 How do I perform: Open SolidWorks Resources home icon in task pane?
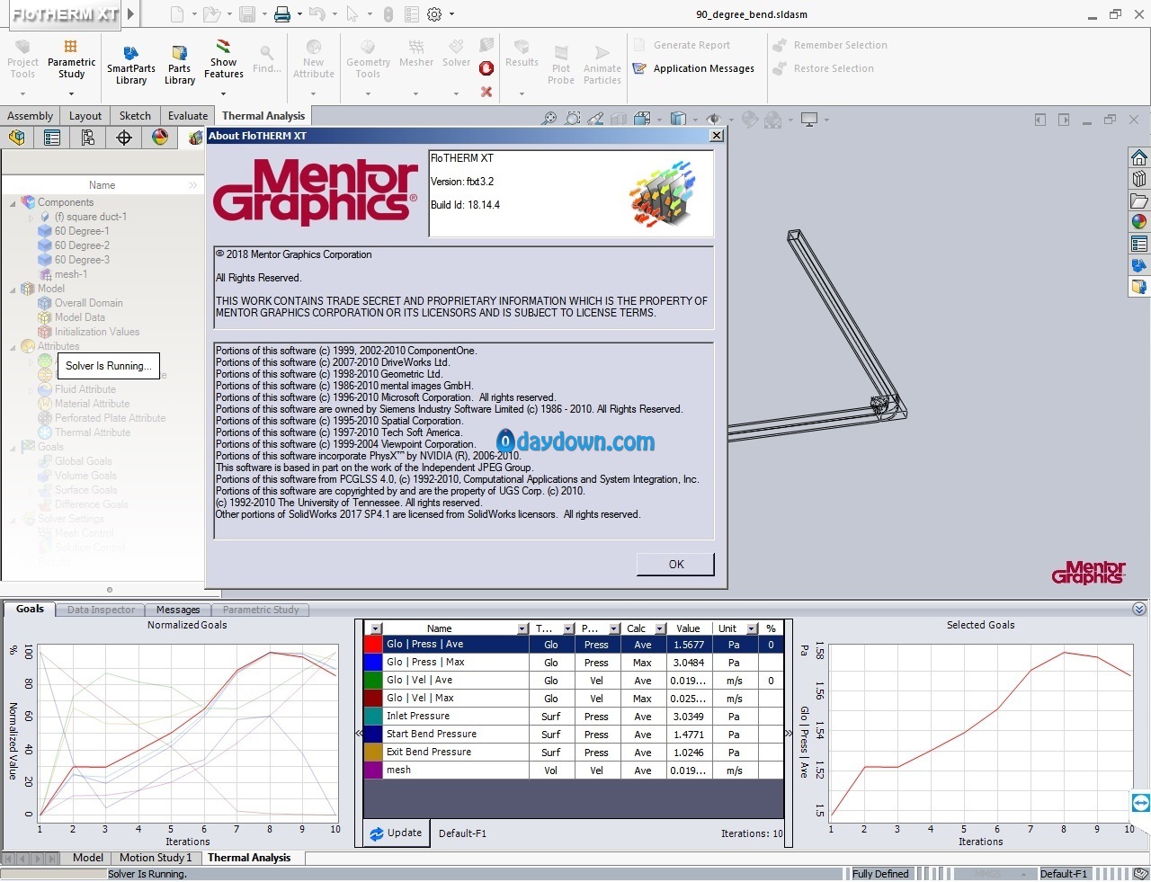(x=1139, y=157)
